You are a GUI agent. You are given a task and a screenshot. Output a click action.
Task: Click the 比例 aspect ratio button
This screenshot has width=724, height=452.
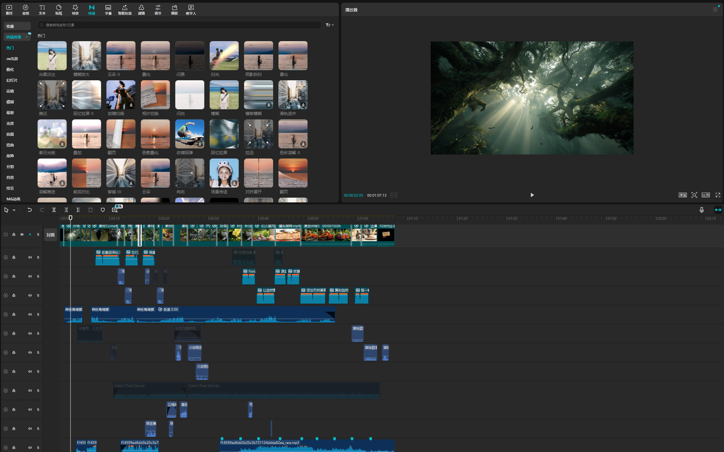coord(705,195)
